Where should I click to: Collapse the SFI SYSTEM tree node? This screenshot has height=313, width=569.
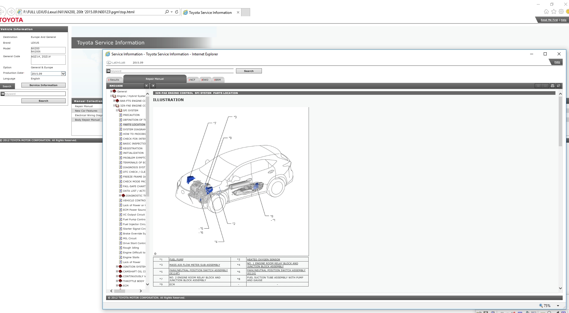coord(117,110)
